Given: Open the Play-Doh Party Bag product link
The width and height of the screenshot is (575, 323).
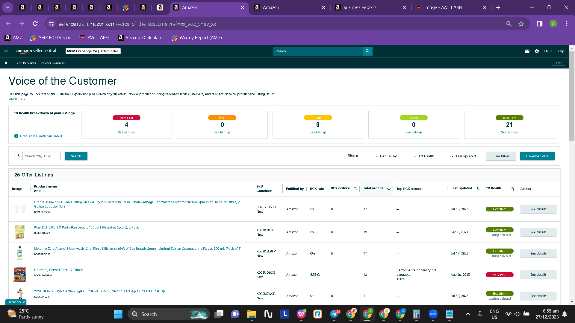Looking at the screenshot, I should point(86,227).
